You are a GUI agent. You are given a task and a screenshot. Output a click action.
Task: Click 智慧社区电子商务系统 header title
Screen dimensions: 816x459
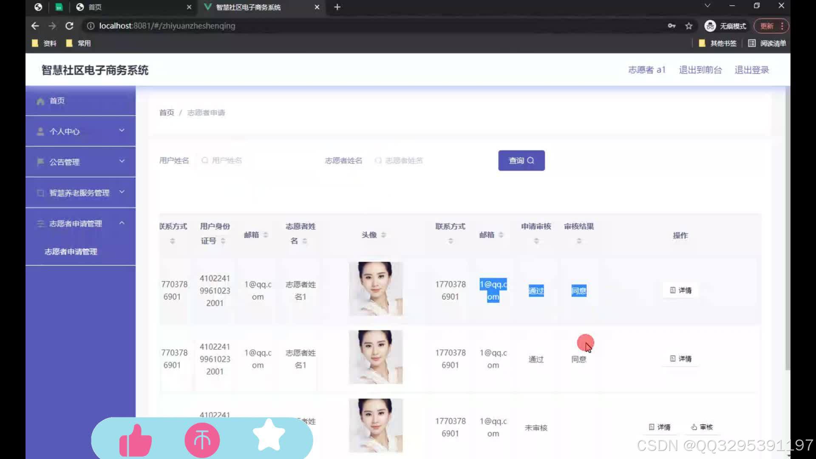95,70
